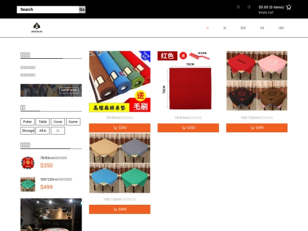Select the Table tag
The image size is (308, 231).
pos(42,122)
